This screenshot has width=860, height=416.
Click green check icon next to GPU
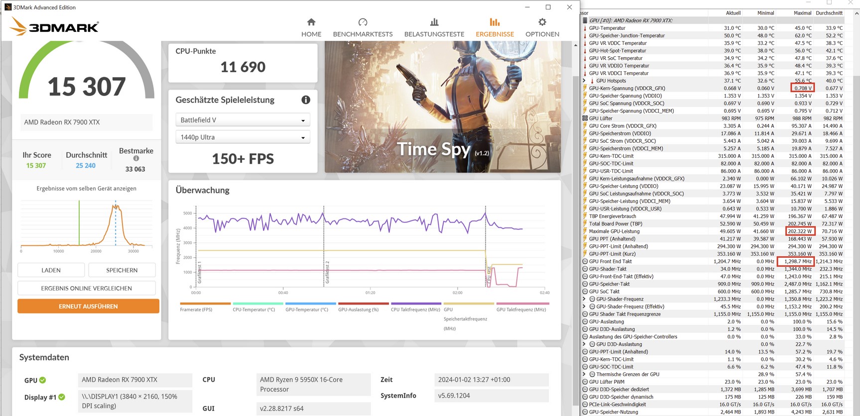(43, 380)
